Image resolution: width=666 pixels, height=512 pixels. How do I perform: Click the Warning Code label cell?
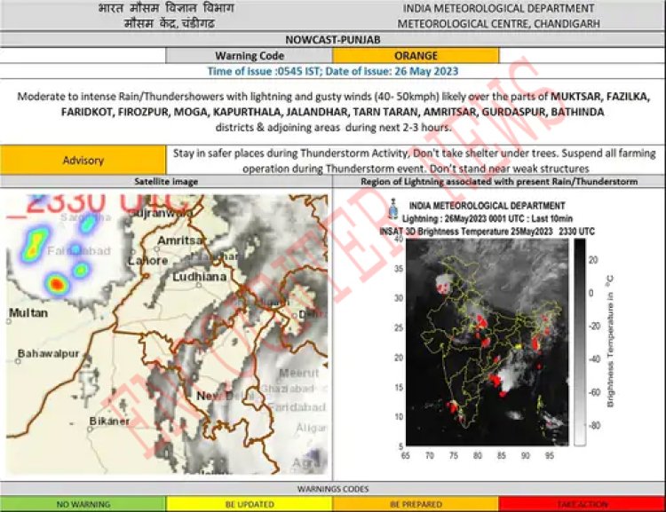click(250, 56)
